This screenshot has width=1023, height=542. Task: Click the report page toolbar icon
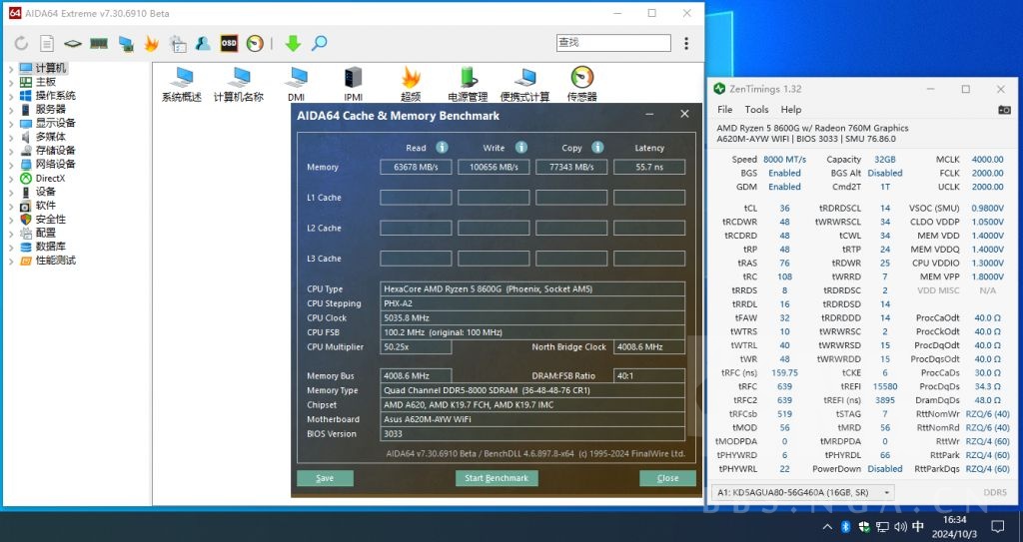[47, 43]
